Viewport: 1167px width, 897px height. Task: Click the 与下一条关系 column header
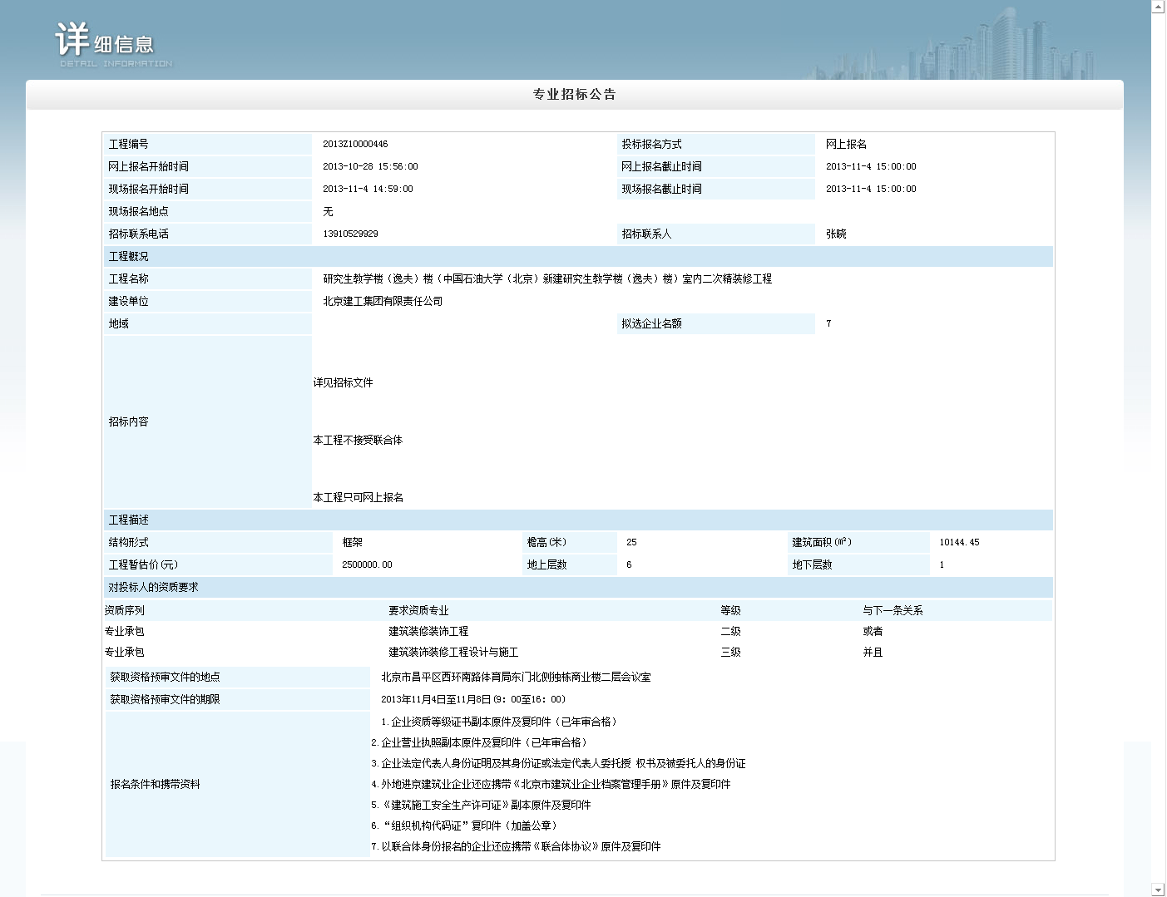[x=893, y=611]
